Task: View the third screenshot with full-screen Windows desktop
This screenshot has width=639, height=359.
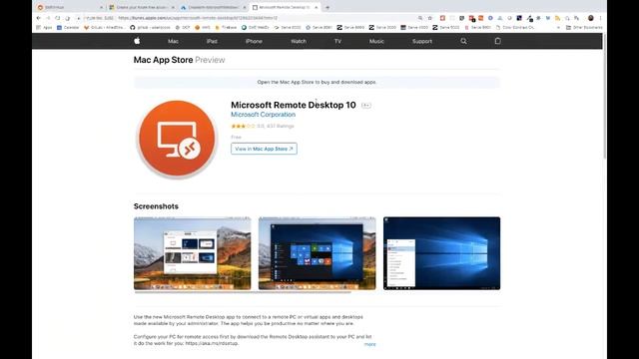Action: (x=441, y=253)
